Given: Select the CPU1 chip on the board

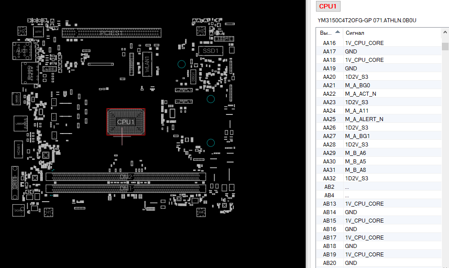Looking at the screenshot, I should click(x=126, y=122).
